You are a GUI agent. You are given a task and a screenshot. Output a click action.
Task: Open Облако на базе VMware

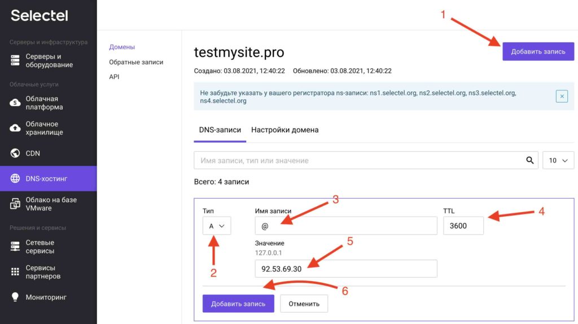click(x=49, y=204)
